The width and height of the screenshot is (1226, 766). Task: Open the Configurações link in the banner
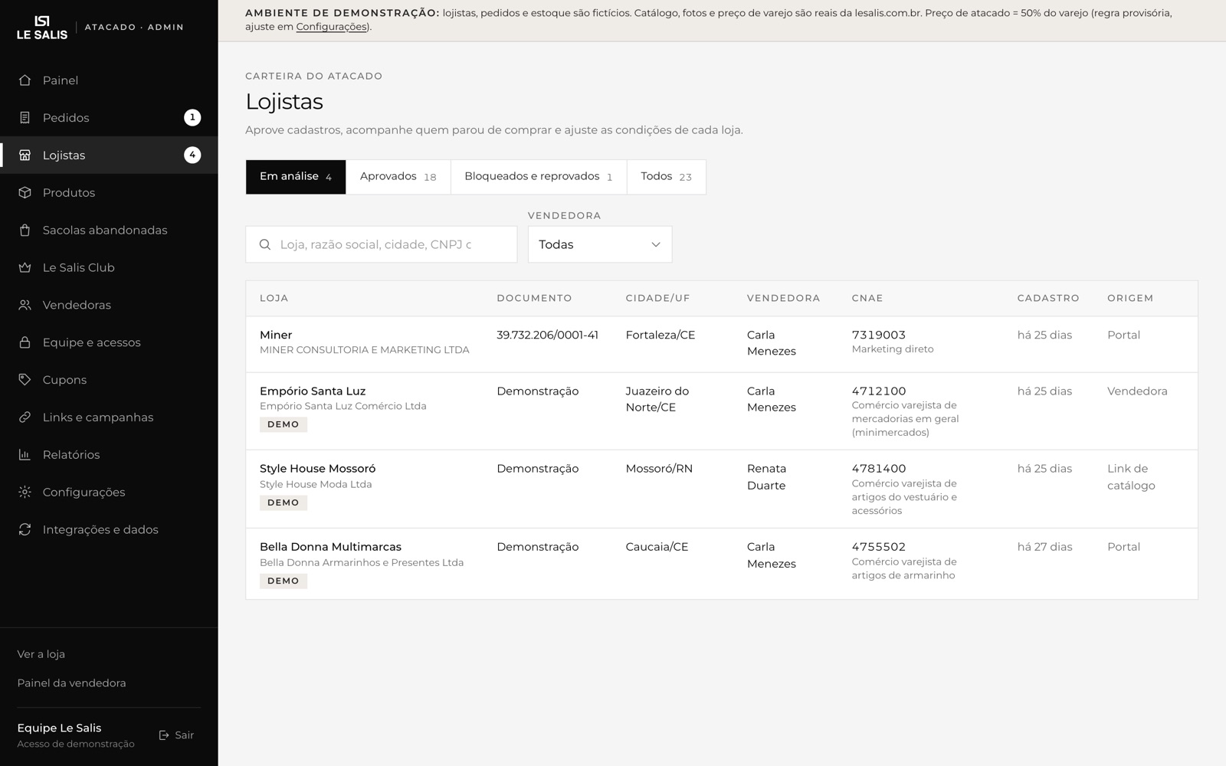pyautogui.click(x=331, y=27)
